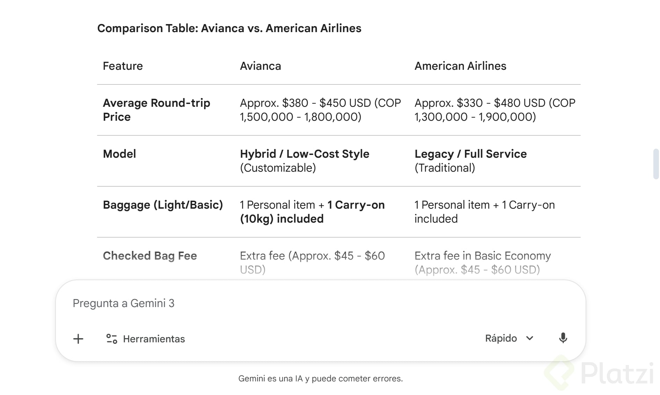The height and width of the screenshot is (395, 660).
Task: Click the "Comparison Table" heading text
Action: pyautogui.click(x=229, y=28)
